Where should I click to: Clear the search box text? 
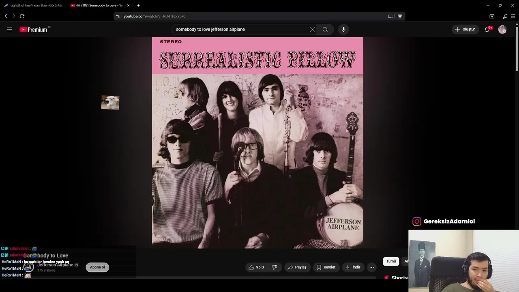[x=312, y=29]
